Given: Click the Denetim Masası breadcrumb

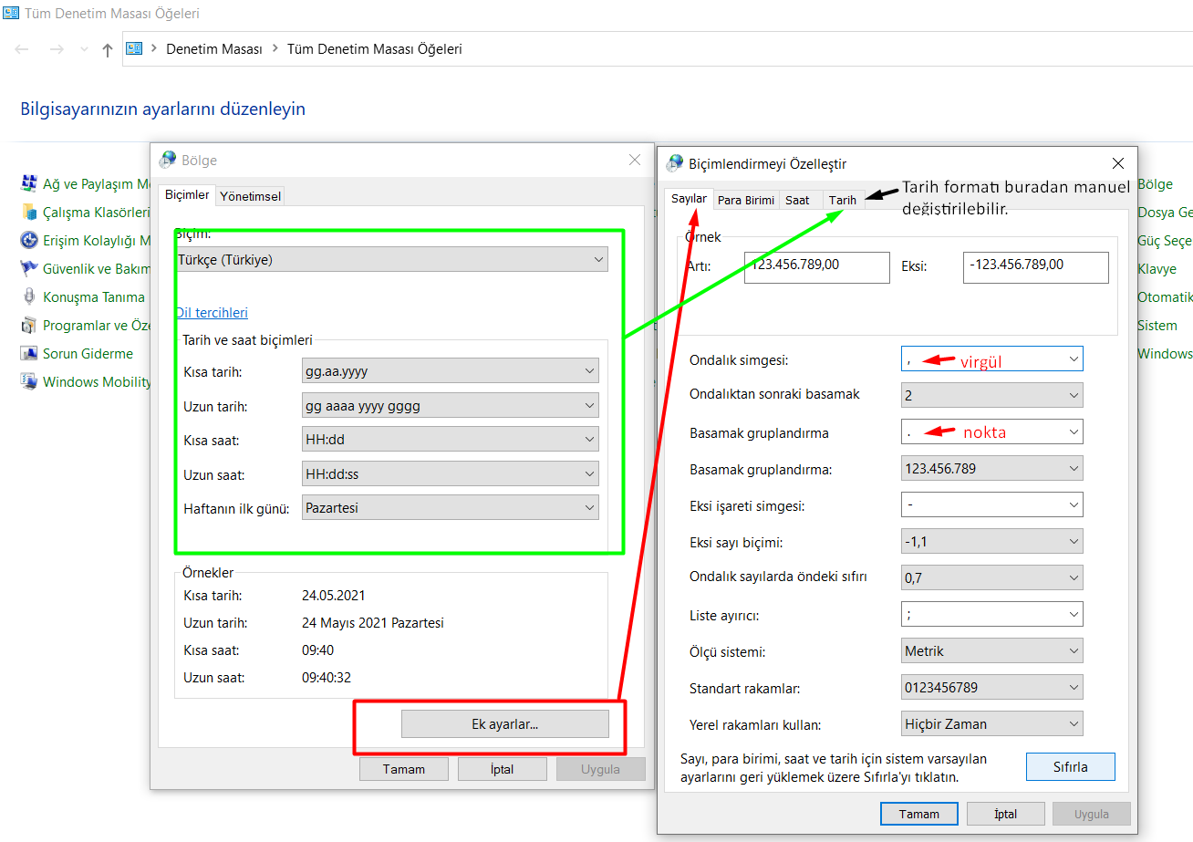Looking at the screenshot, I should click(x=214, y=49).
